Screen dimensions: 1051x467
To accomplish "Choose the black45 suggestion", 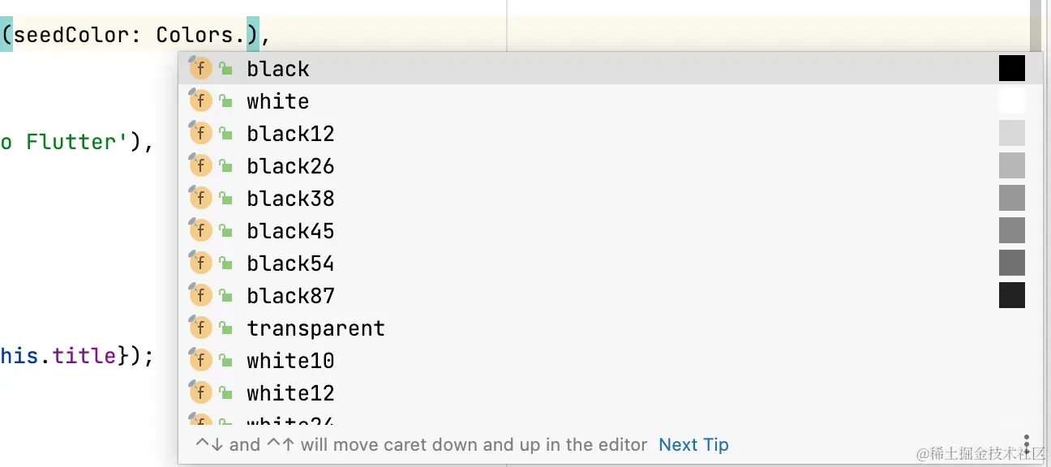I will [x=611, y=230].
